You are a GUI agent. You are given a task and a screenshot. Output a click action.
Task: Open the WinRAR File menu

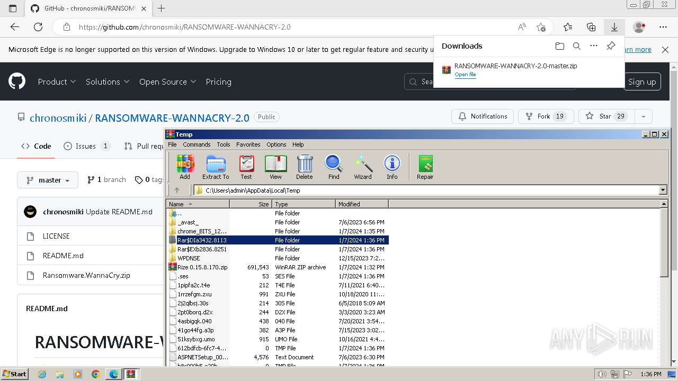[x=172, y=144]
